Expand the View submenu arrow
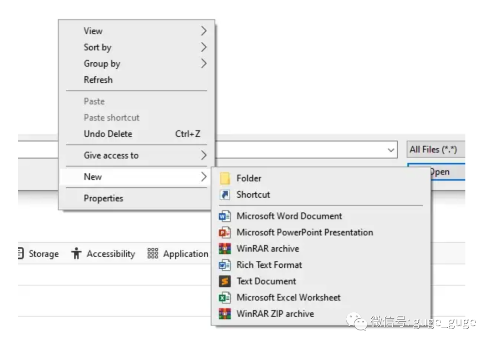The height and width of the screenshot is (345, 492). 204,31
